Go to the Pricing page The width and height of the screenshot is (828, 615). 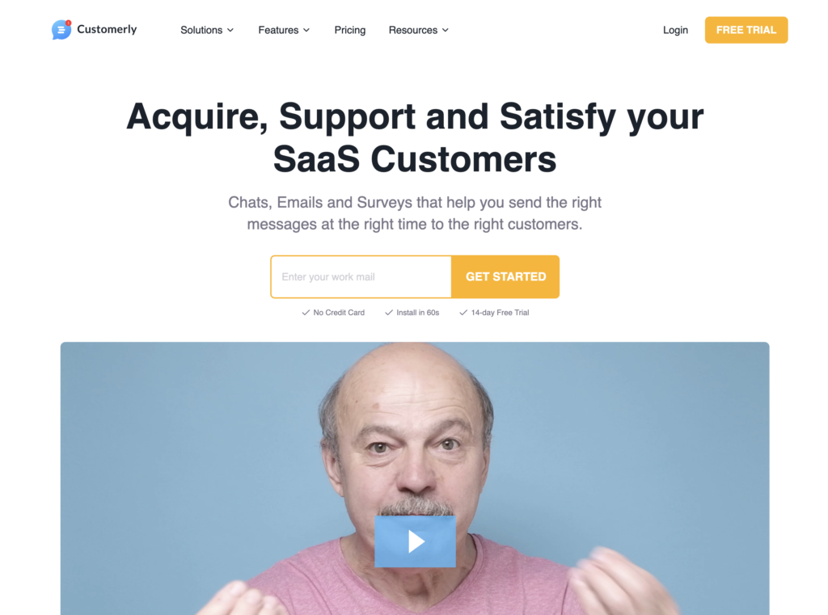coord(349,30)
